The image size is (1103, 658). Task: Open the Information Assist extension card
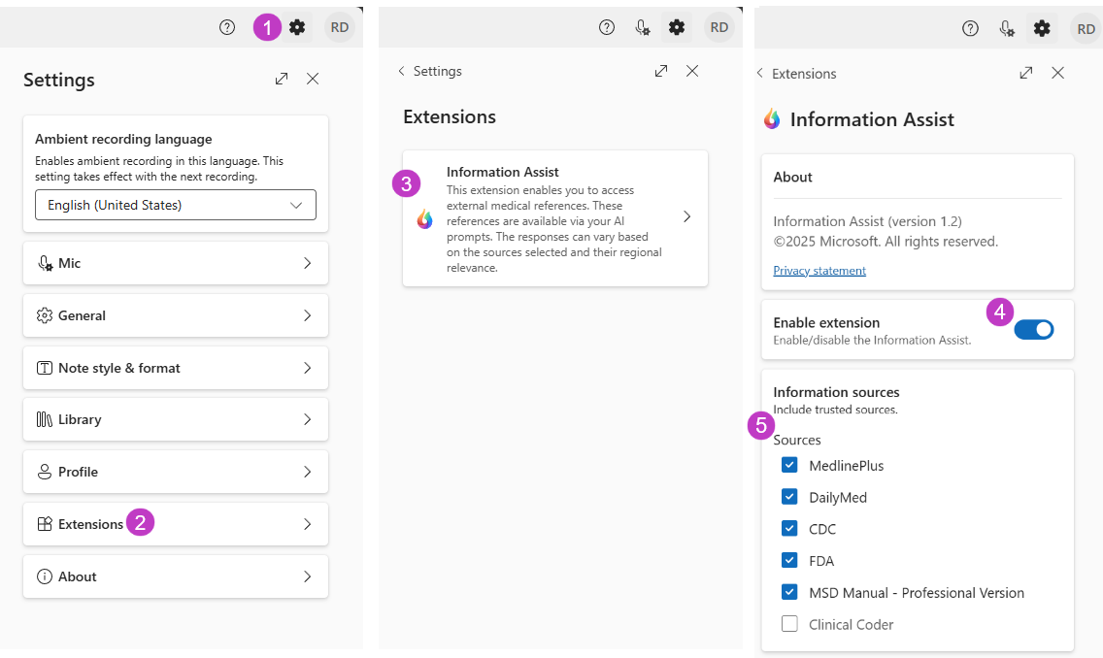(554, 217)
